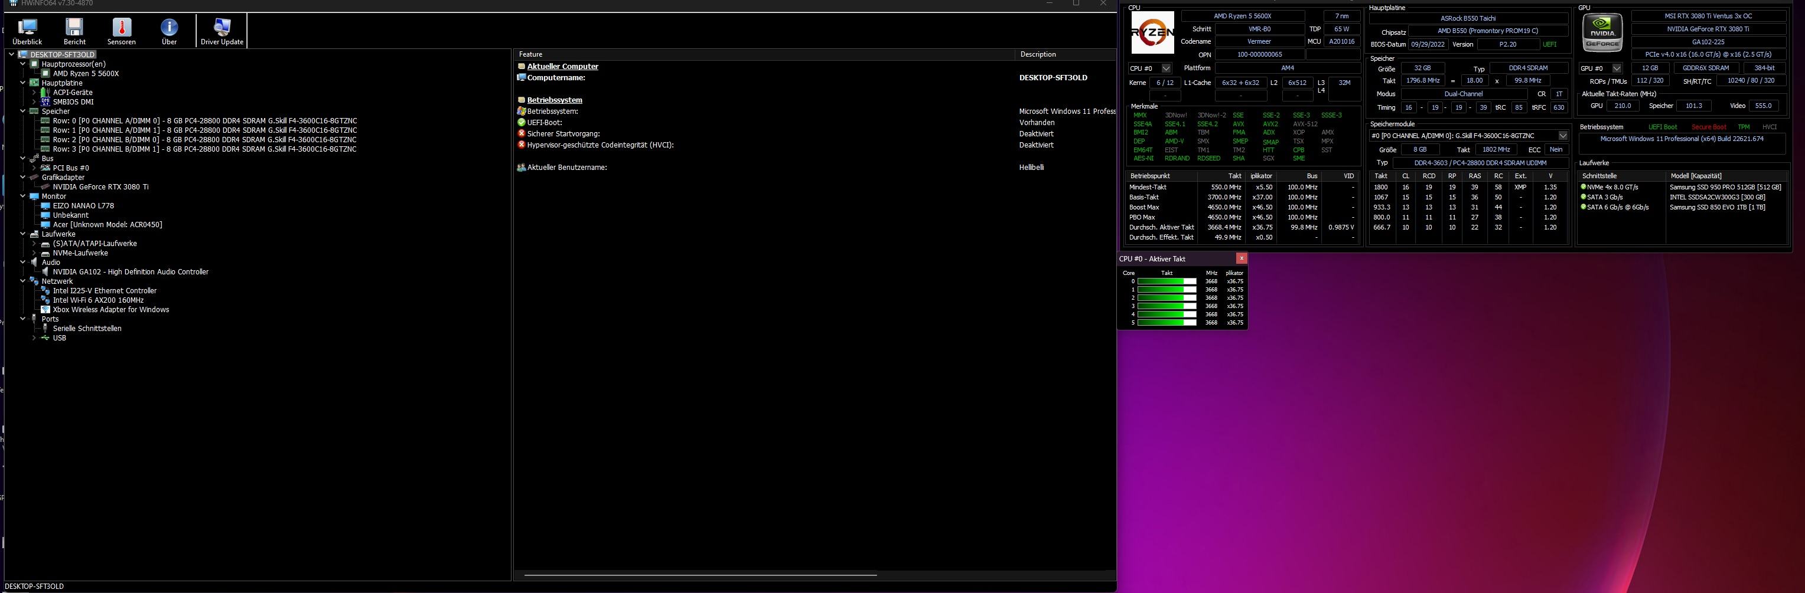
Task: Click the Secure Boot status label
Action: tap(1708, 127)
